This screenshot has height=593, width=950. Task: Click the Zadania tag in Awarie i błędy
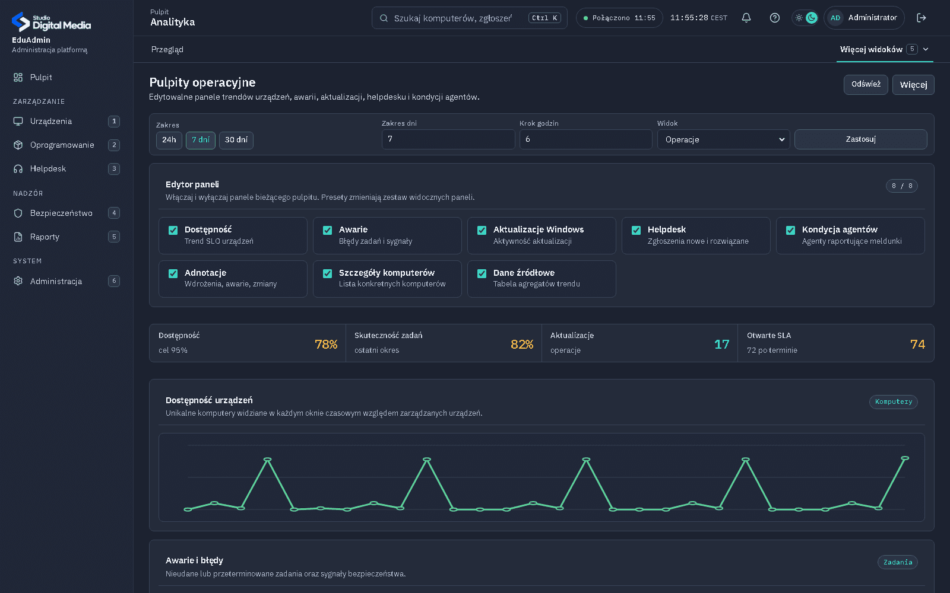tap(898, 562)
